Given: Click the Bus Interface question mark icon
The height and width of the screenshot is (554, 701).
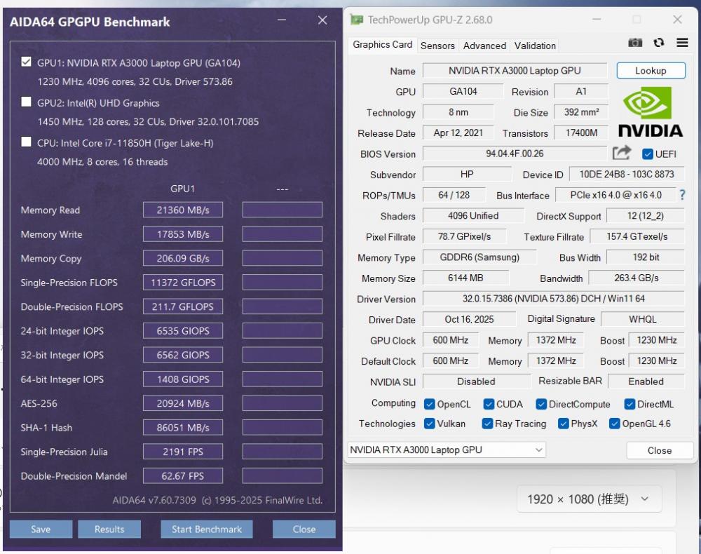Looking at the screenshot, I should (682, 195).
